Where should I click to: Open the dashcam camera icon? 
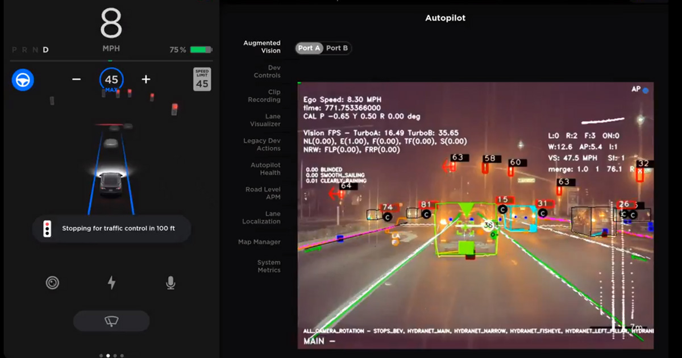(x=52, y=282)
